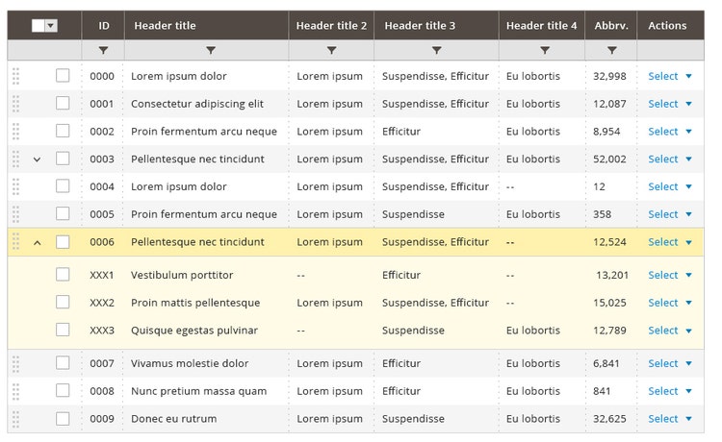Image resolution: width=722 pixels, height=442 pixels.
Task: Click drag handle on row 0009
Action: [15, 419]
